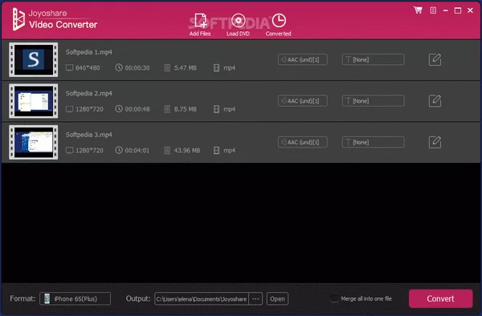482x316 pixels.
Task: Edit the Softpedia 1.mp4 video
Action: click(435, 59)
